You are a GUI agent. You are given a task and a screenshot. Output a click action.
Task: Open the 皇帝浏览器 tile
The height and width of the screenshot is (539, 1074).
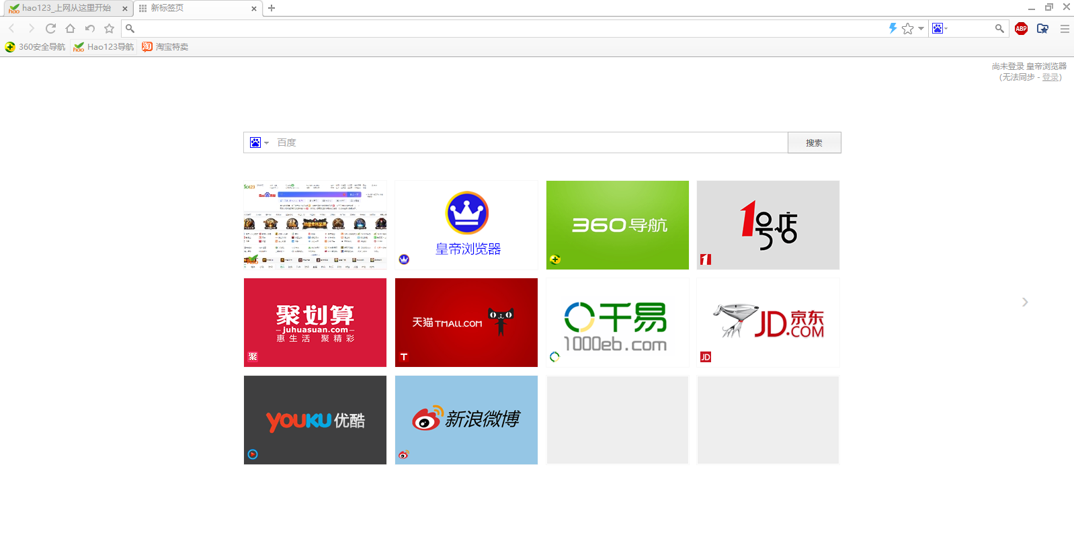466,225
